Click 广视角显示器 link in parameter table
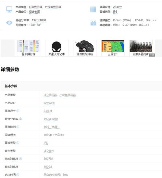The width and height of the screenshot is (162, 178). click(x=68, y=95)
